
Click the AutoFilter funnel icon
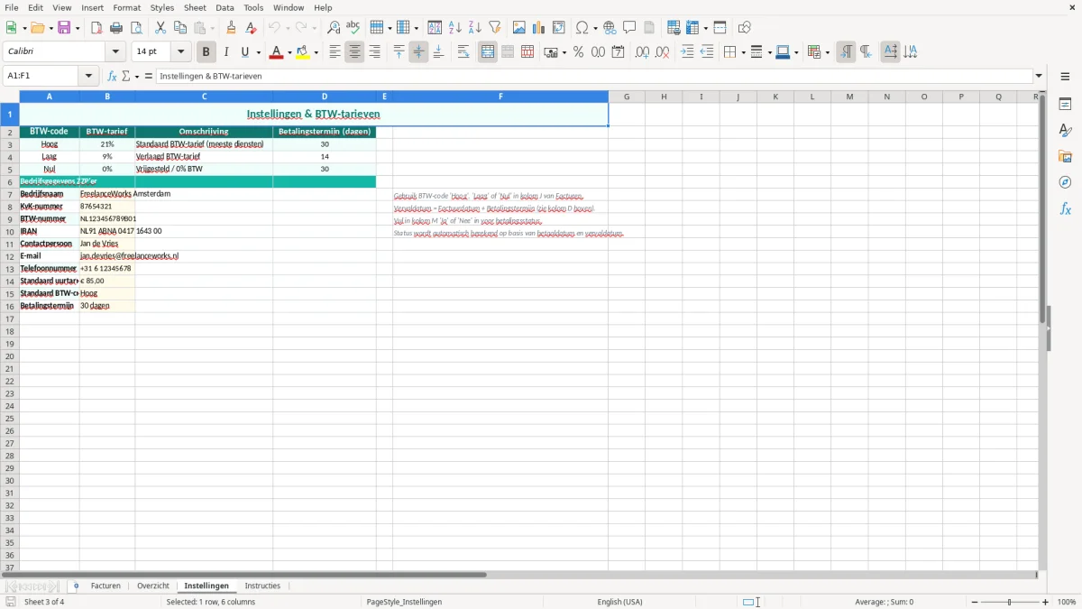(494, 28)
